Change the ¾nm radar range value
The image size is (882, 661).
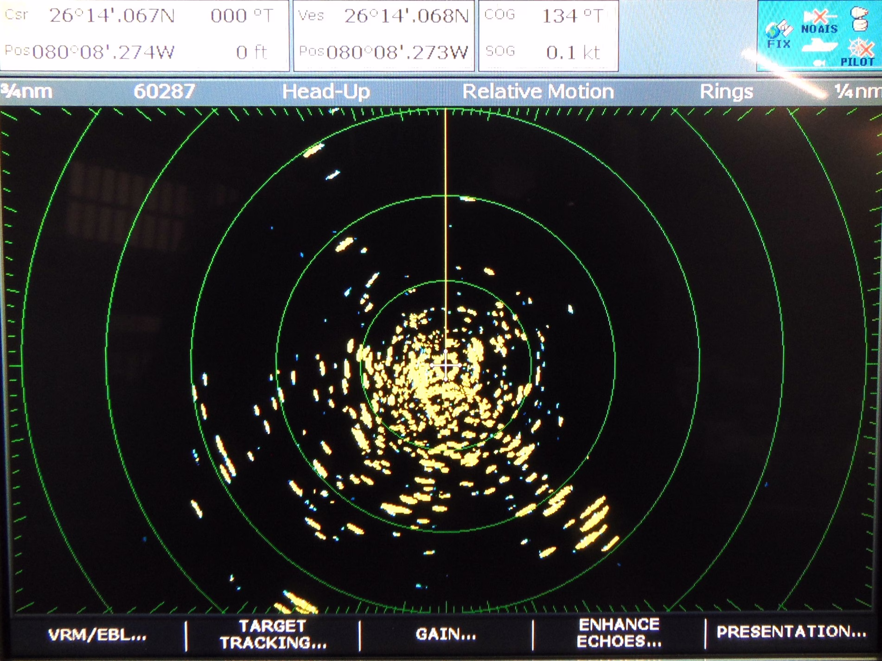(x=27, y=91)
